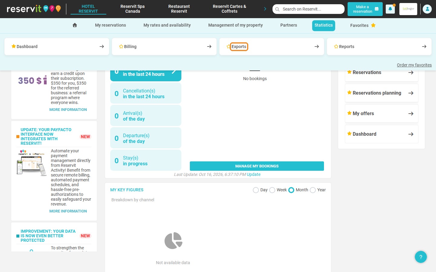436x272 pixels.
Task: Toggle favorite star next to Billing
Action: 121,47
